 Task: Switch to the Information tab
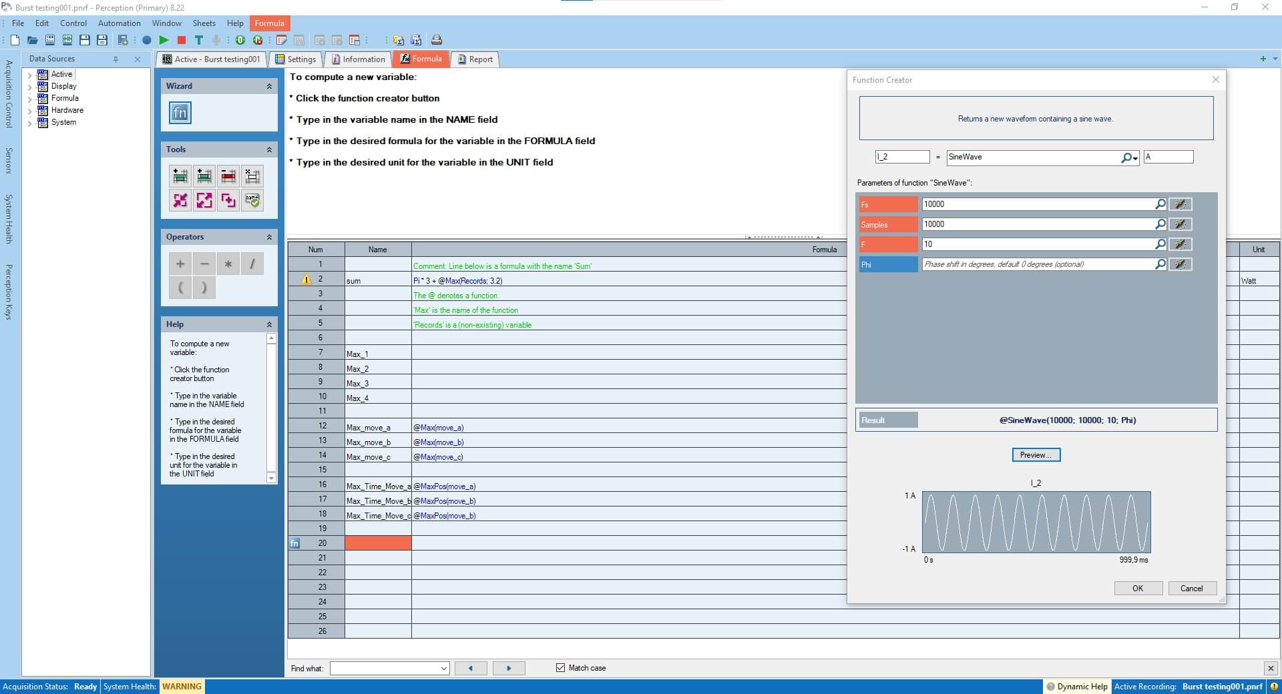359,59
